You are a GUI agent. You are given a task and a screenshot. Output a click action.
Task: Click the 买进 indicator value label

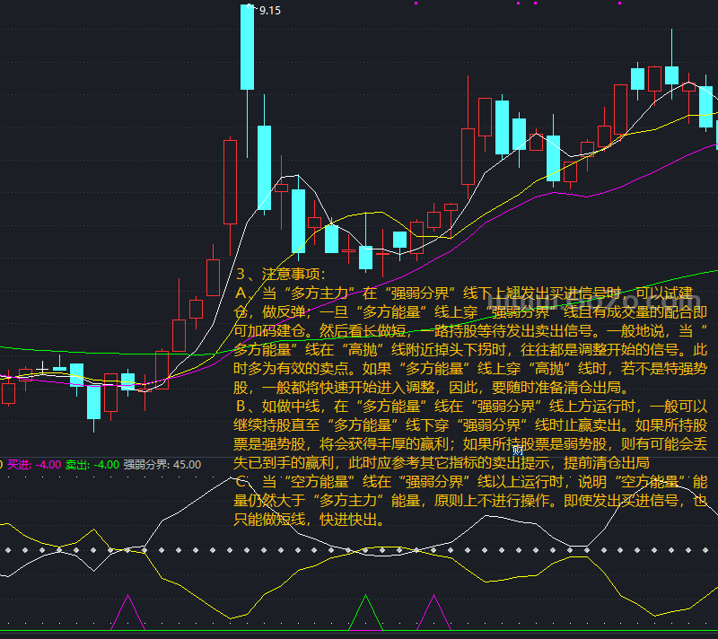coord(34,465)
